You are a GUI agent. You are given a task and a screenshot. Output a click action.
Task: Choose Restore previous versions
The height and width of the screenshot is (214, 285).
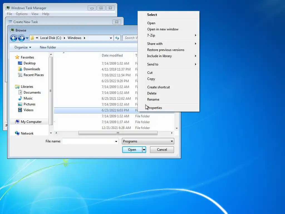[166, 50]
